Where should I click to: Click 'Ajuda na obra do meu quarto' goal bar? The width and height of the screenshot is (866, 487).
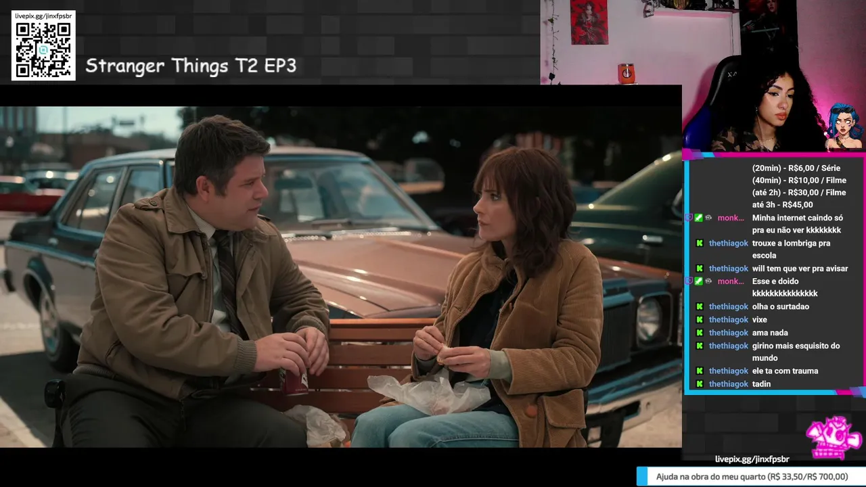[751, 476]
